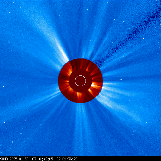This screenshot has height=161, width=161.
Task: Click the SOHO label in caption bar
Action: (x=4, y=159)
